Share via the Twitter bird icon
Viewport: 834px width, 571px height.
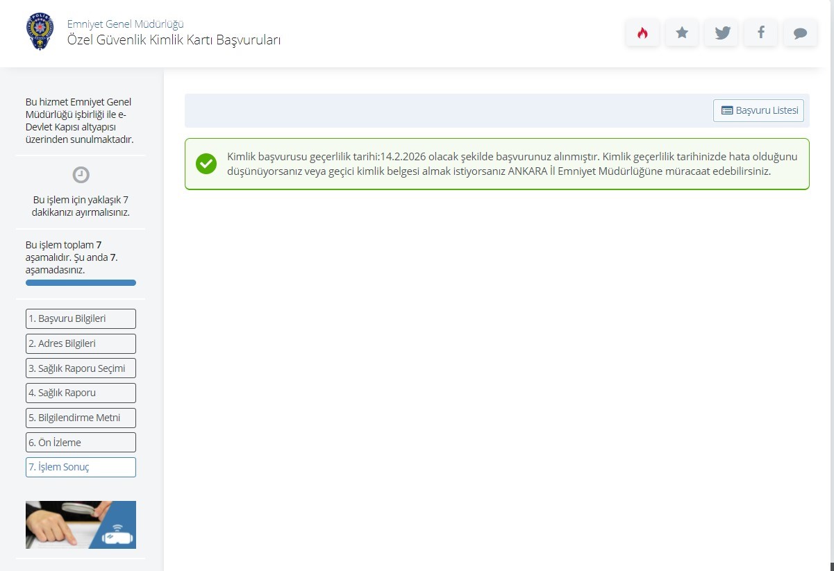[x=722, y=33]
